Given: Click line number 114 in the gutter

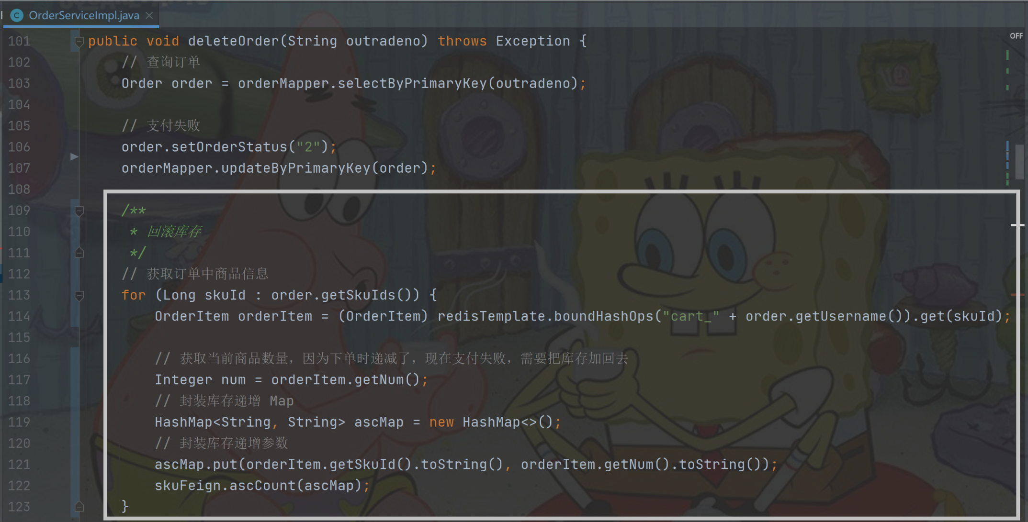Looking at the screenshot, I should tap(19, 316).
